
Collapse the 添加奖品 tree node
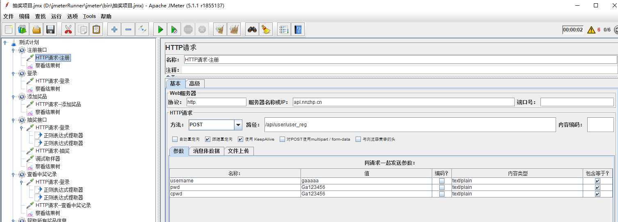[13, 96]
